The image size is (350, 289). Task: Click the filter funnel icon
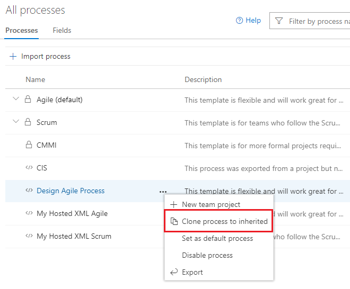pos(279,21)
